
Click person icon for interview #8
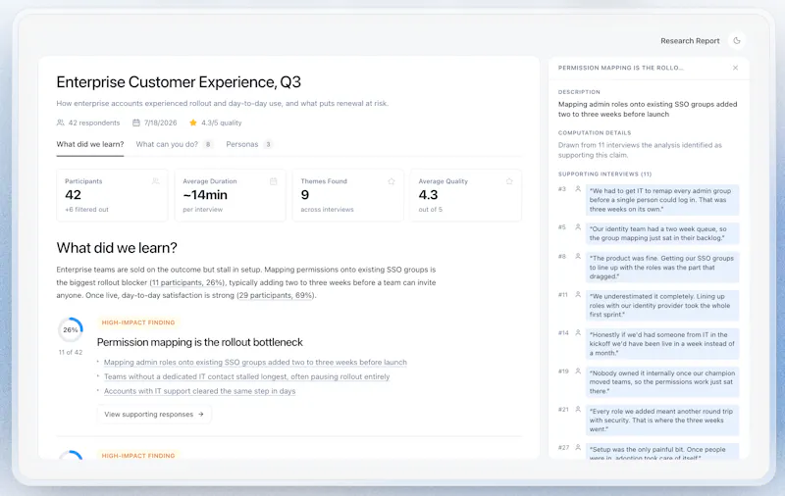578,257
